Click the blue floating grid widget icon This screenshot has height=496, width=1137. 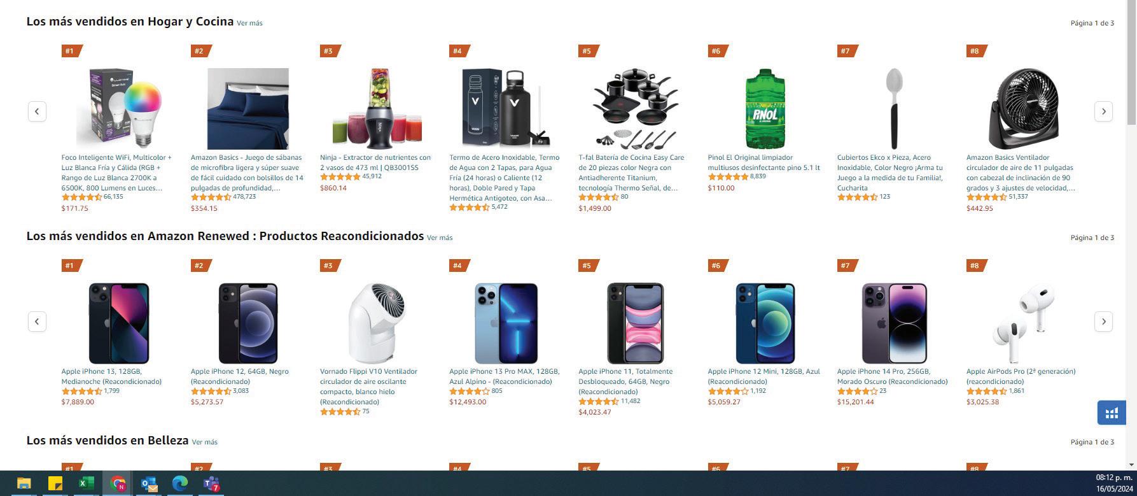coord(1112,413)
